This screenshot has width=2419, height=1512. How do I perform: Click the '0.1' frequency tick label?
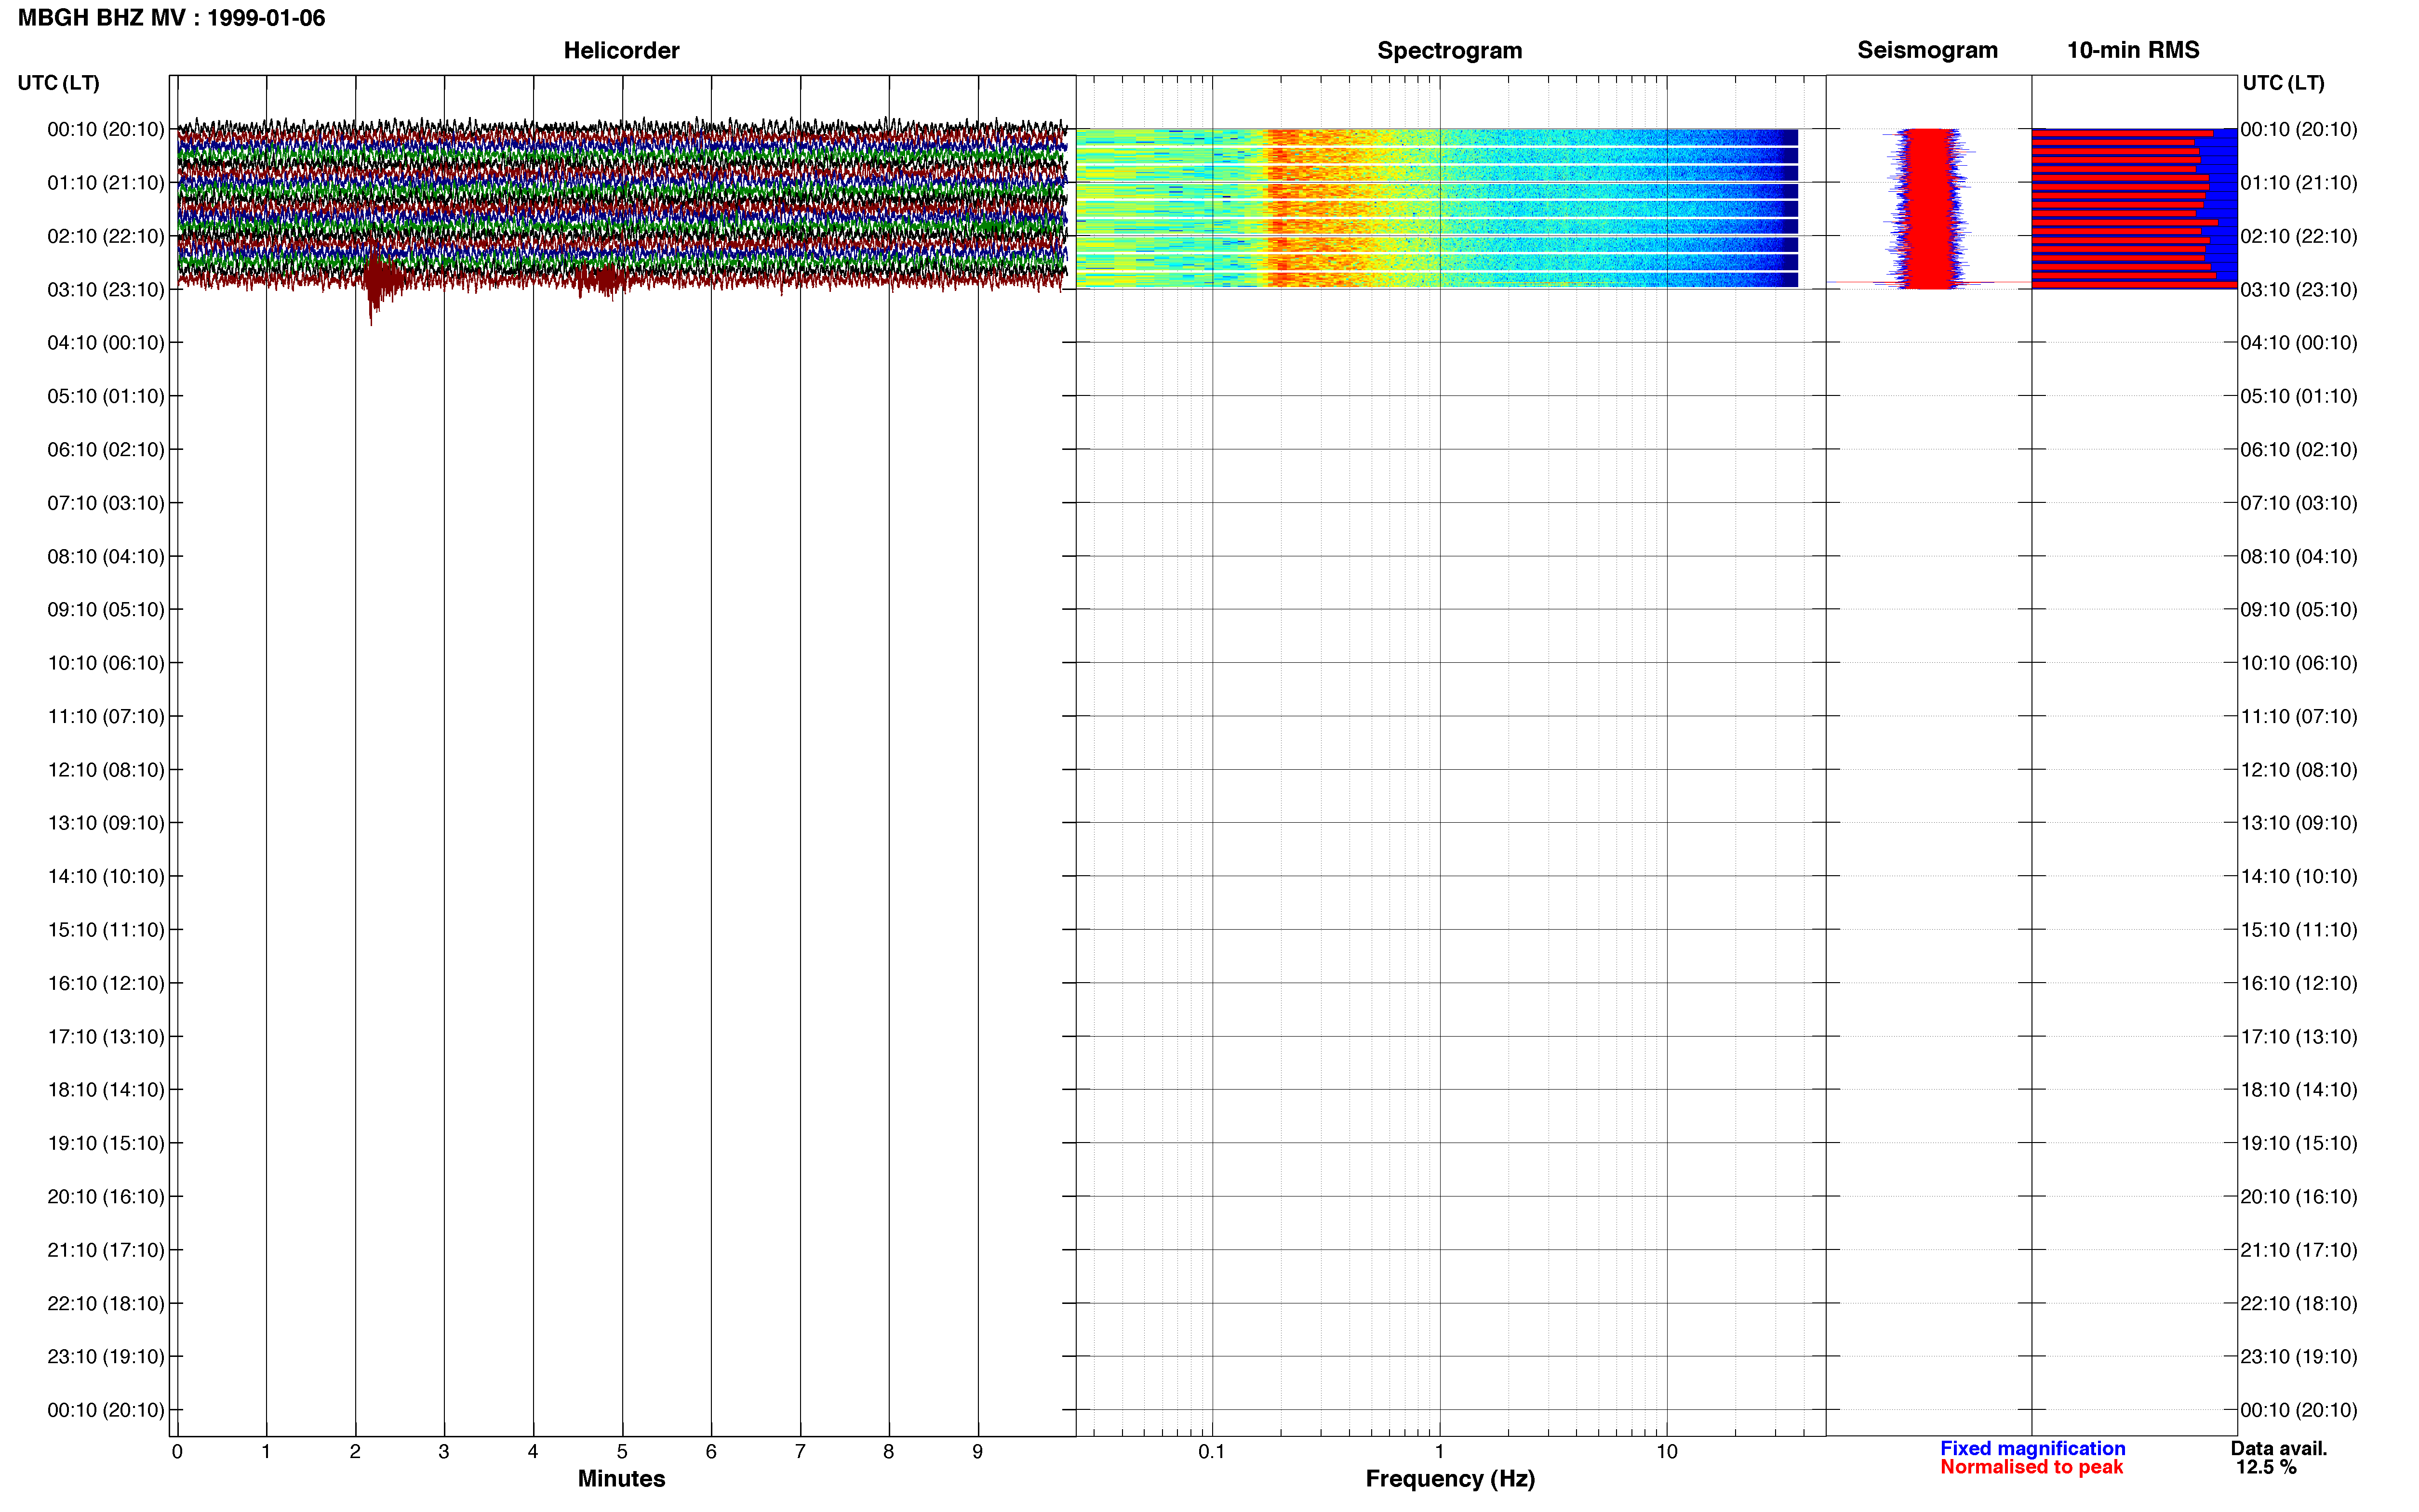[1212, 1452]
